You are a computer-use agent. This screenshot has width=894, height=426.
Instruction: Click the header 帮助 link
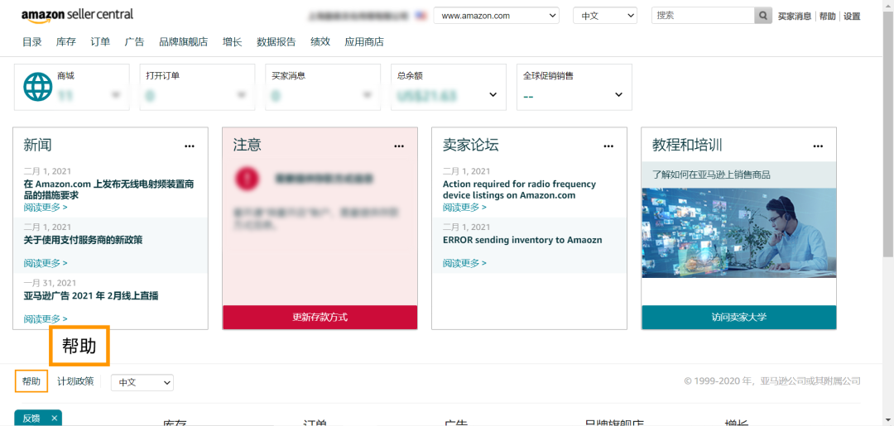(x=827, y=17)
